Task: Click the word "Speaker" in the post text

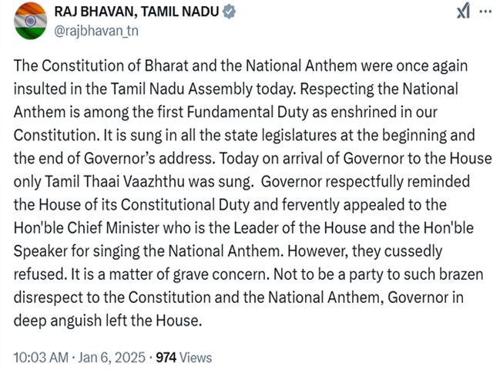Action: click(x=41, y=251)
